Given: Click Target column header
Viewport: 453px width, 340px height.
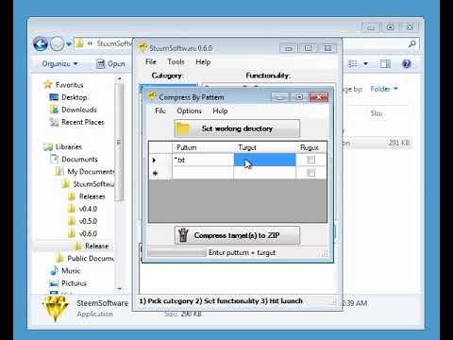Looking at the screenshot, I should point(264,147).
